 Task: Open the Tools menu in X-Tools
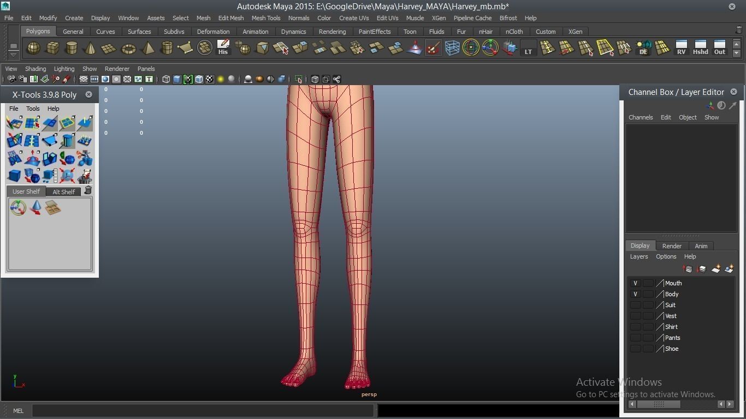33,109
